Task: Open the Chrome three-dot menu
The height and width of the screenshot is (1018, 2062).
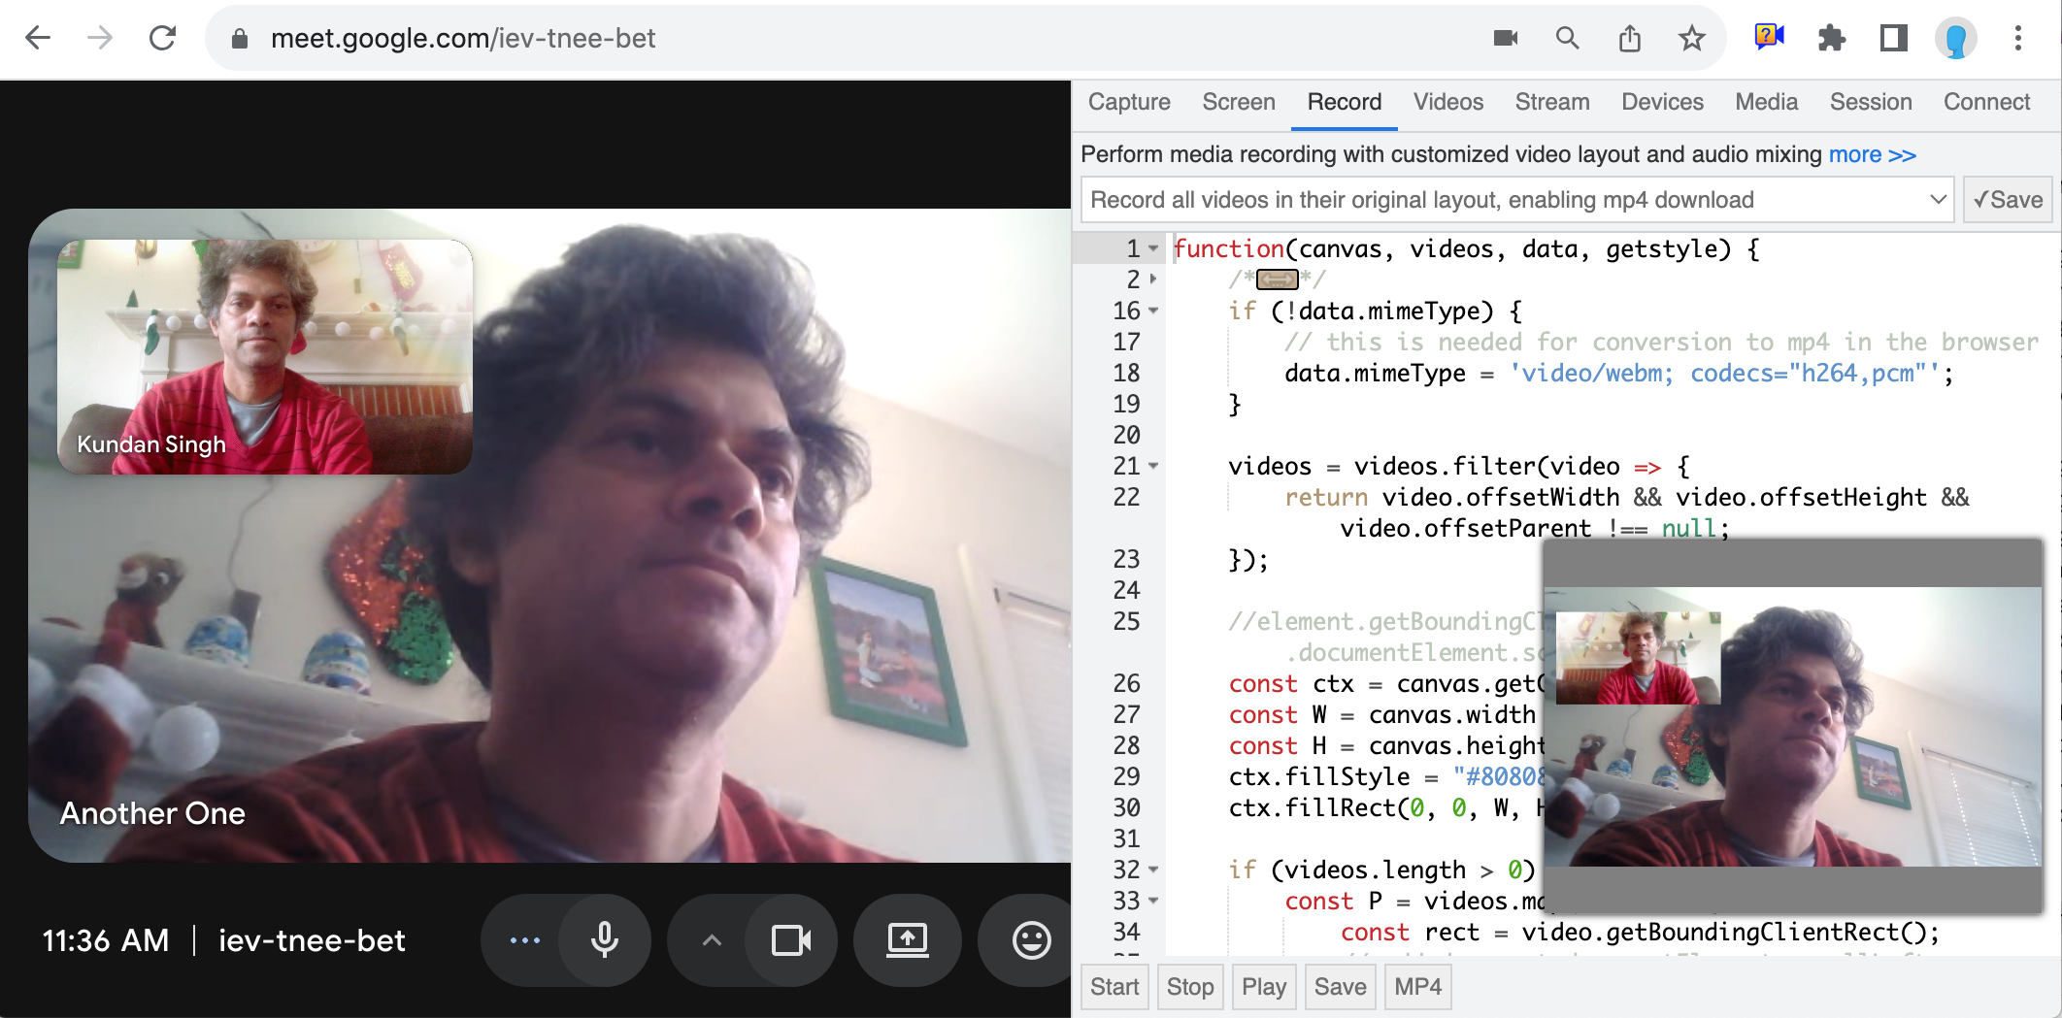Action: click(2017, 39)
